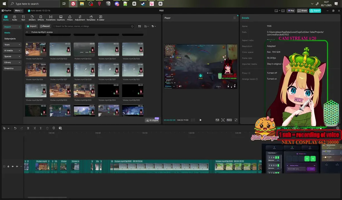Image resolution: width=342 pixels, height=200 pixels.
Task: Click the fullscreen icon in player
Action: point(236,120)
